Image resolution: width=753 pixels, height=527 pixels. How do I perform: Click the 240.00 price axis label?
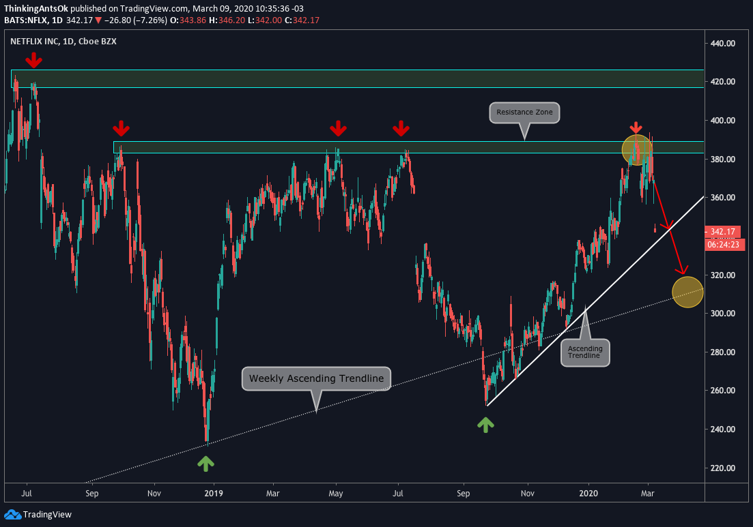tap(723, 430)
